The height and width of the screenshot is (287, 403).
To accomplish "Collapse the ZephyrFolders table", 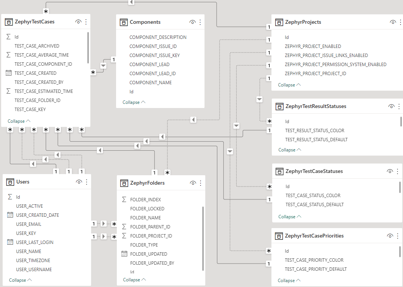I will click(134, 280).
